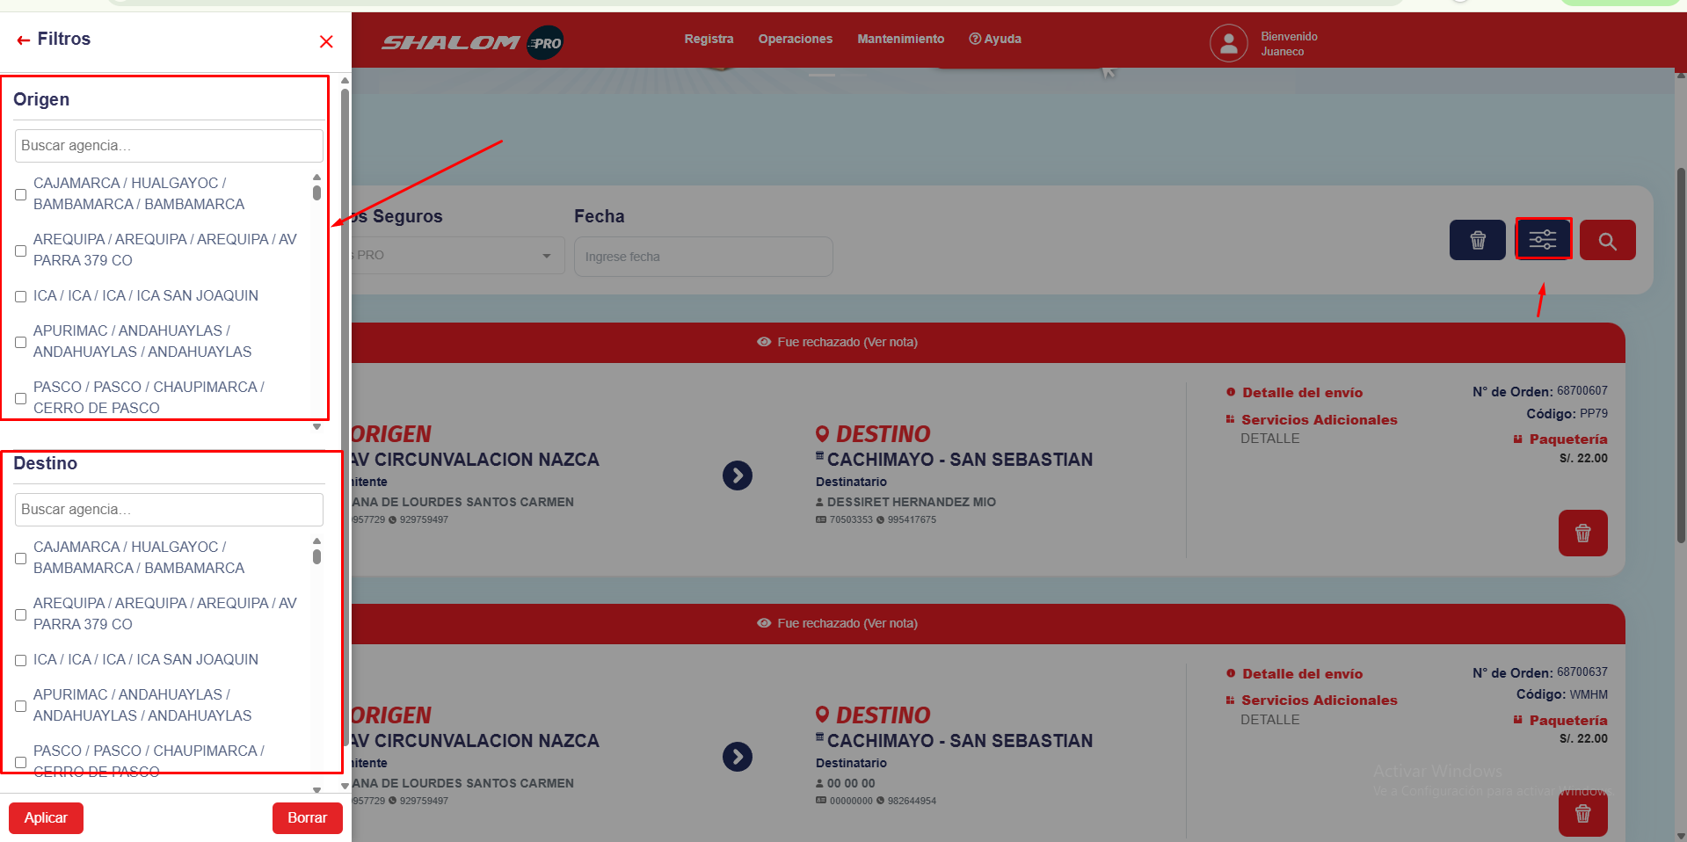Click the Origen Buscar agencia search field
Image resolution: width=1687 pixels, height=842 pixels.
pos(169,146)
